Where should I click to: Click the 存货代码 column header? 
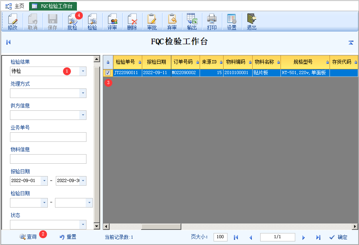point(344,62)
